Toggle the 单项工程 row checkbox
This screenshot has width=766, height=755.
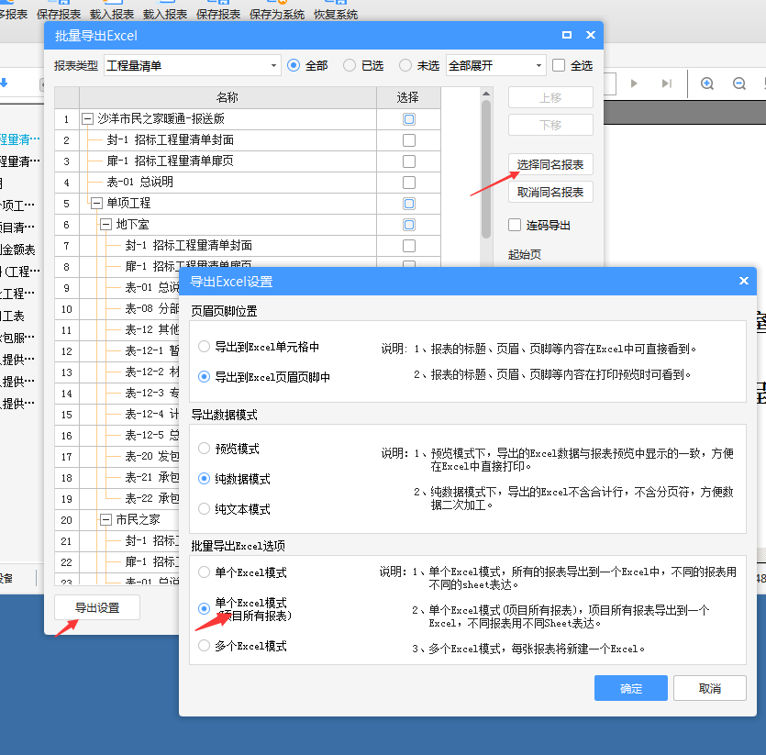coord(409,204)
